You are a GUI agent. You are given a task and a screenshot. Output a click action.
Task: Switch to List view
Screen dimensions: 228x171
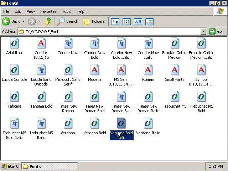pos(127,22)
